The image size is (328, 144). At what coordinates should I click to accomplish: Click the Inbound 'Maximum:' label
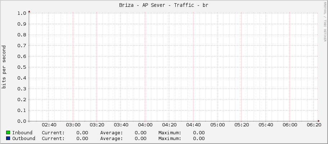point(170,133)
